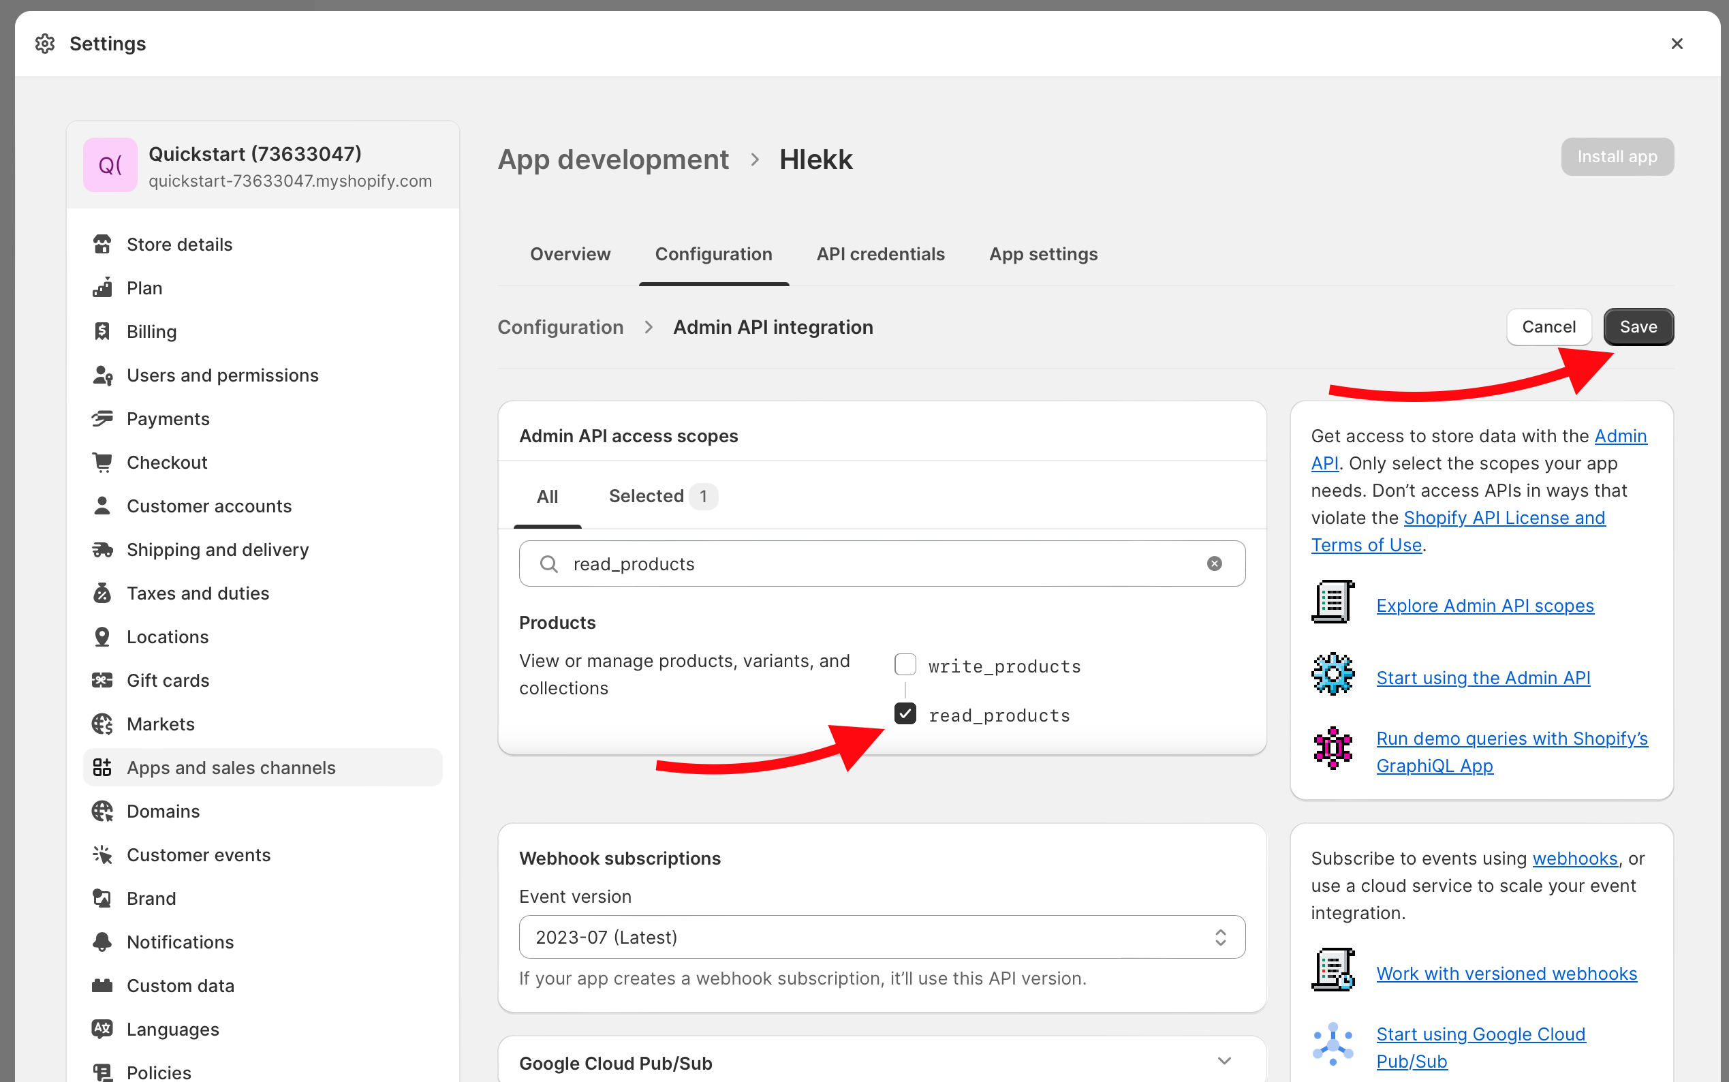Click the Cancel button

[x=1548, y=327]
